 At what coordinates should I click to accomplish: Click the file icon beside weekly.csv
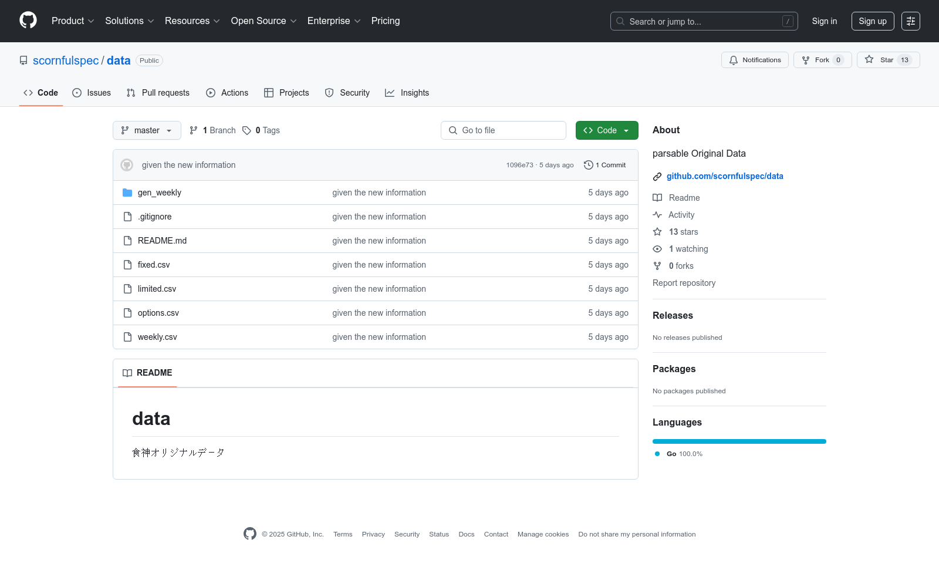tap(127, 337)
